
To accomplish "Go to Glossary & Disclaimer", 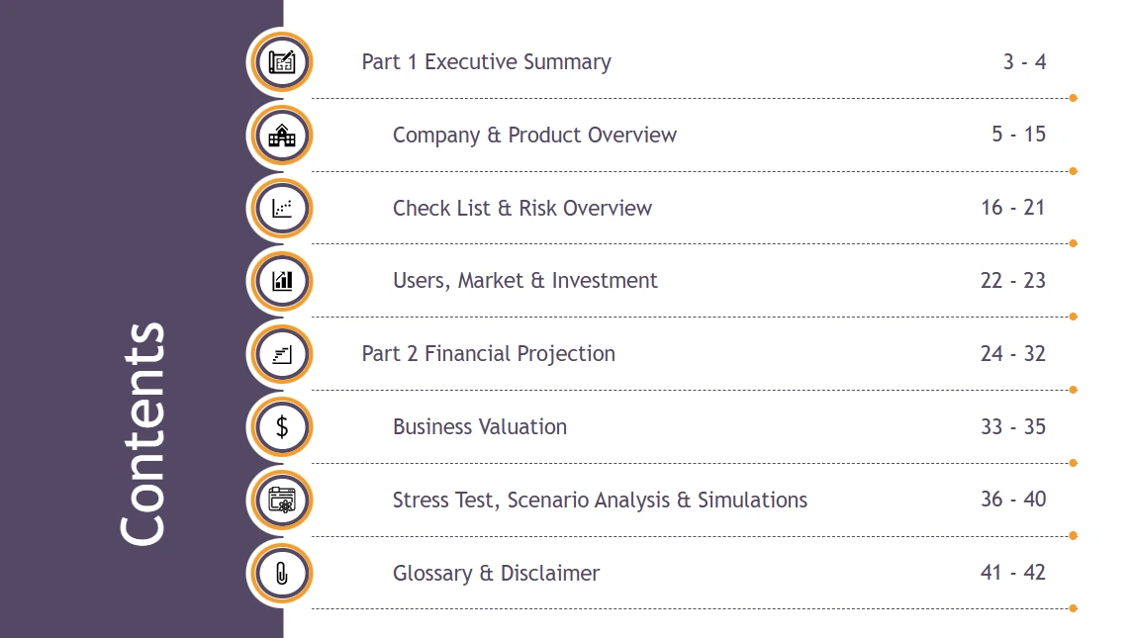I will pos(496,573).
